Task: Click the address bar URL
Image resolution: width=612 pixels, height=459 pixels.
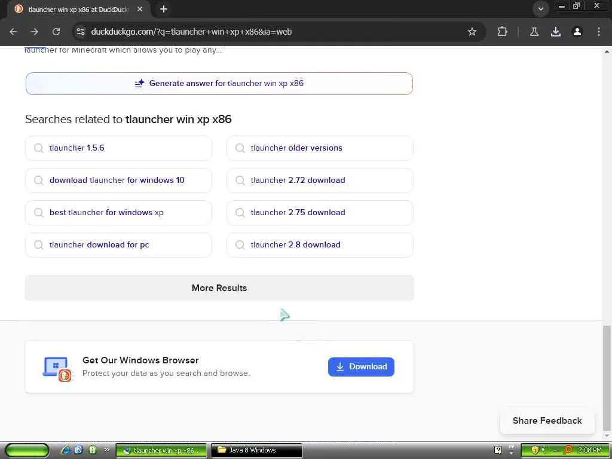Action: point(191,32)
